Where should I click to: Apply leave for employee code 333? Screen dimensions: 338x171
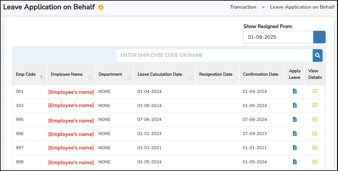295,105
